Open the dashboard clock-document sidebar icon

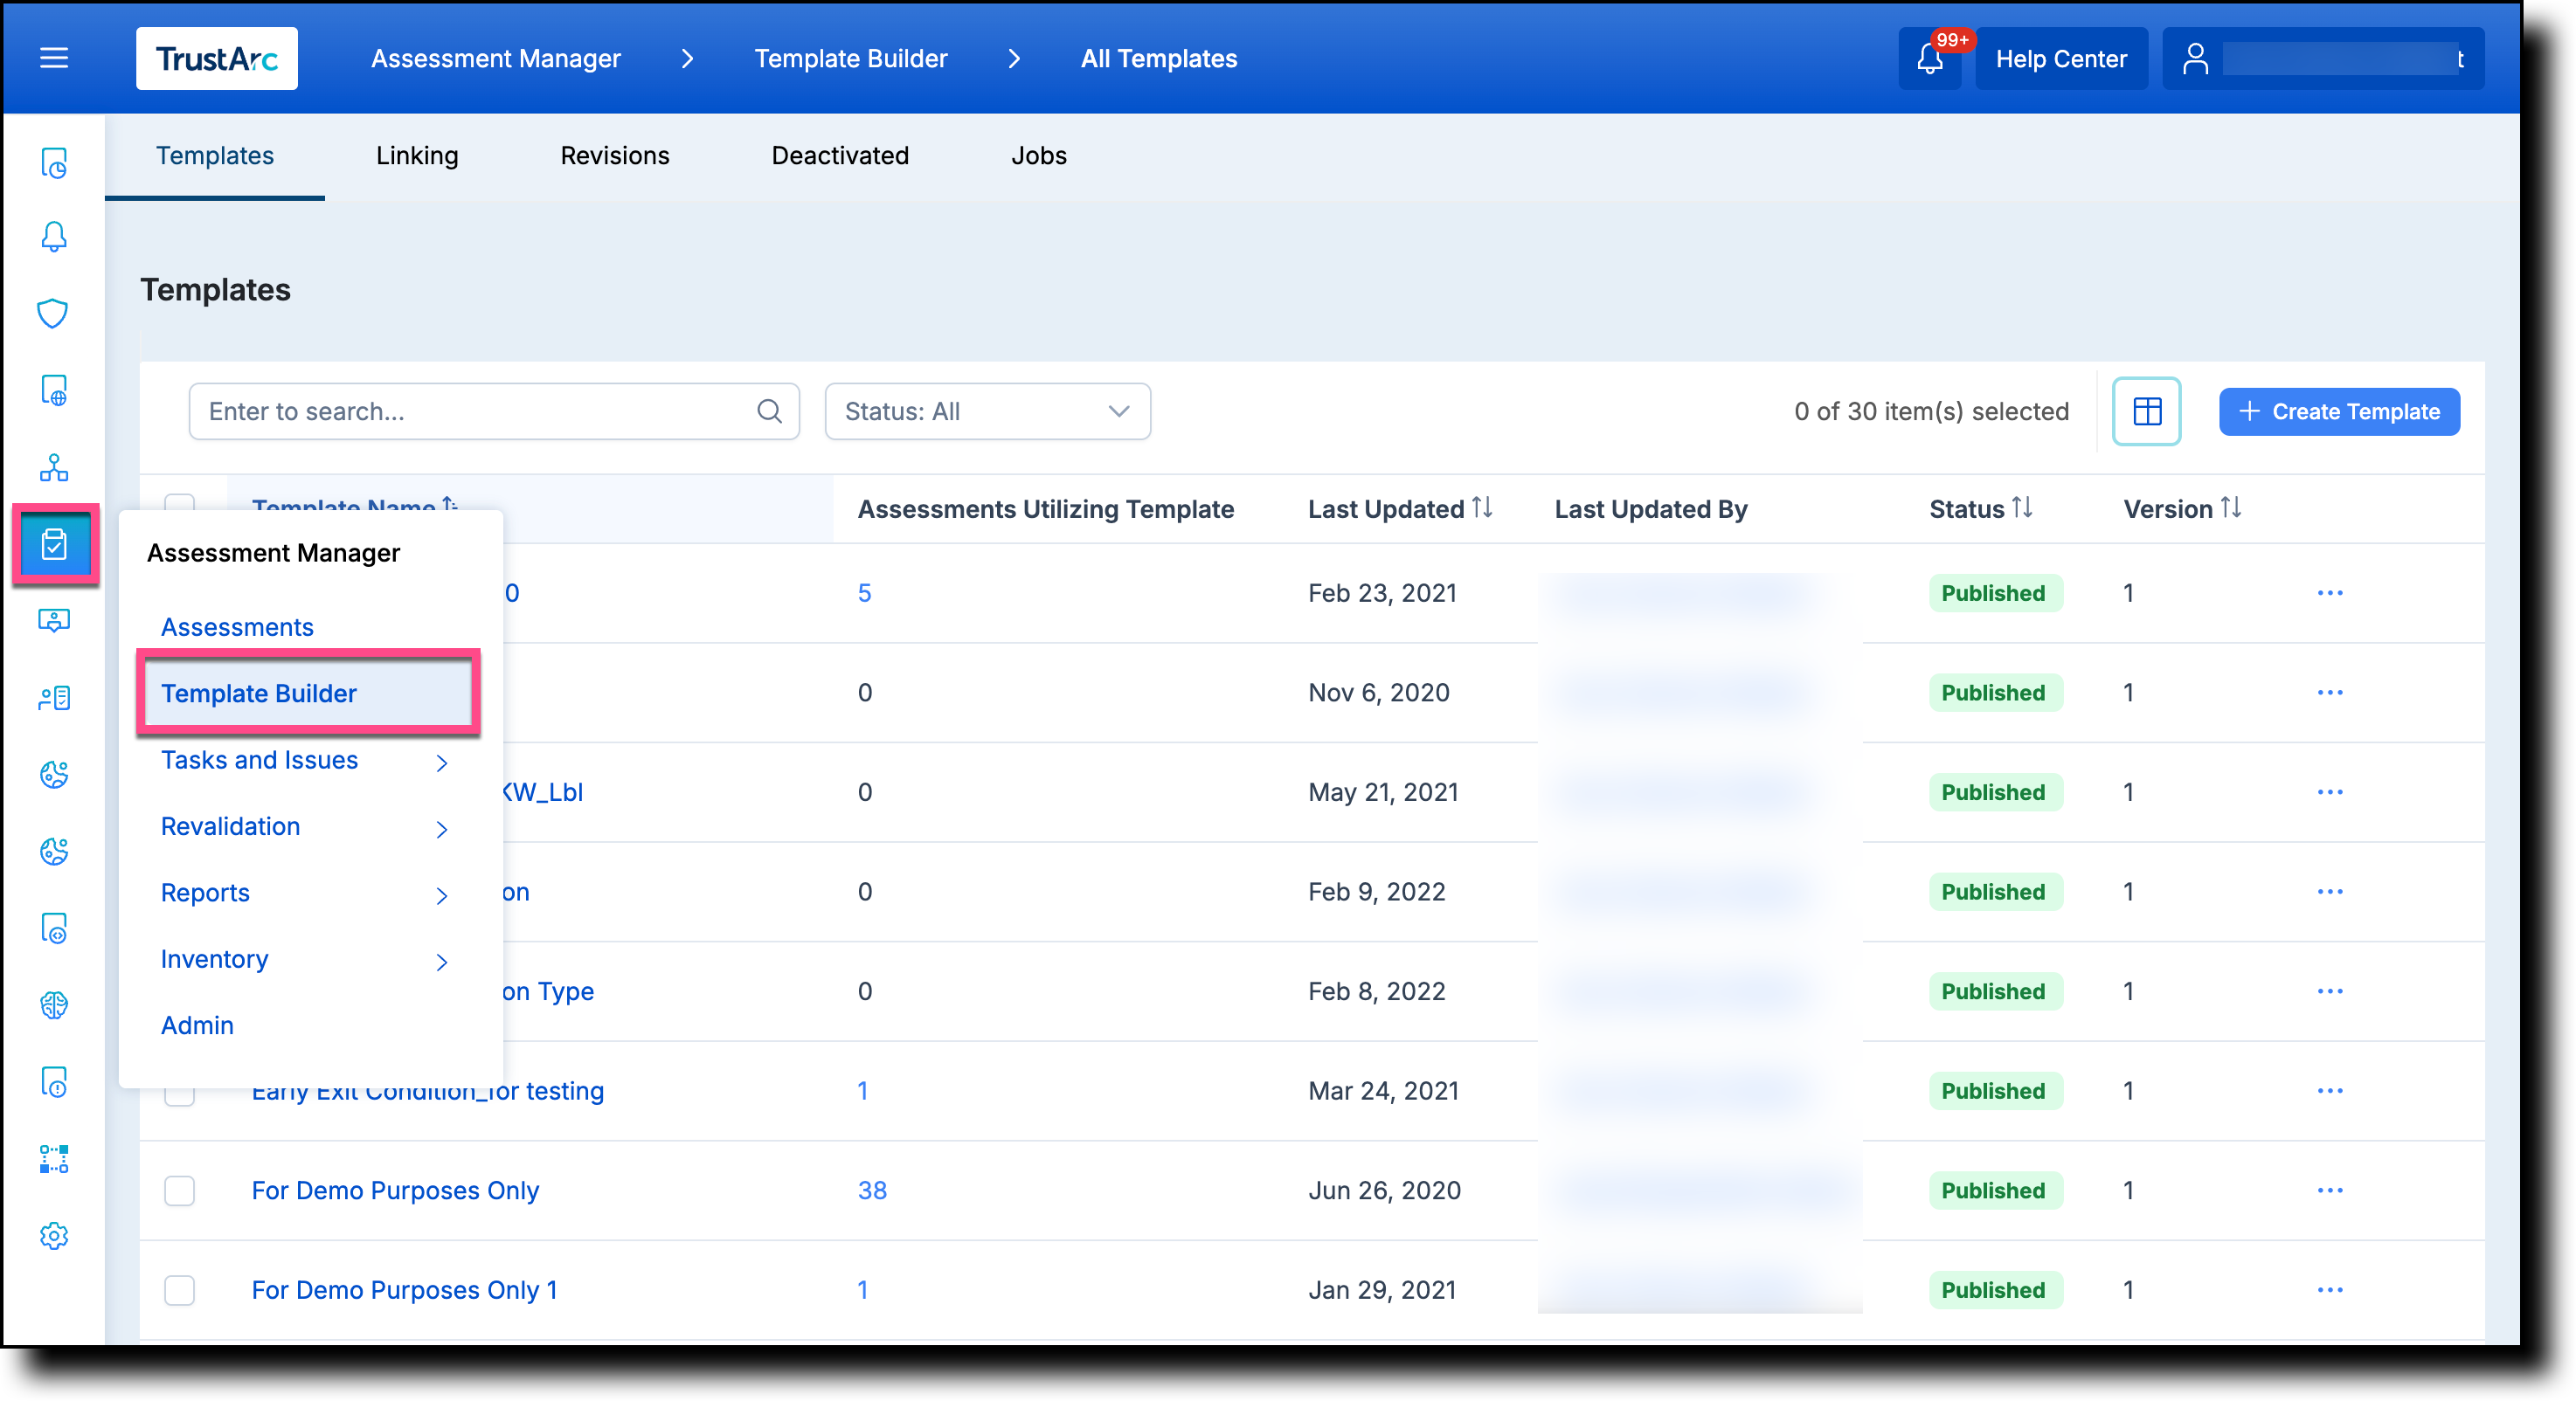point(54,162)
